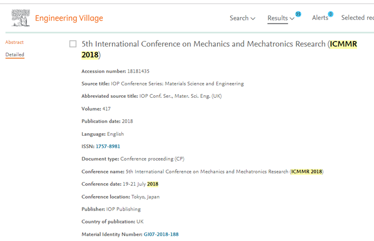374x241 pixels.
Task: Switch to the Abstract view
Action: click(x=14, y=42)
